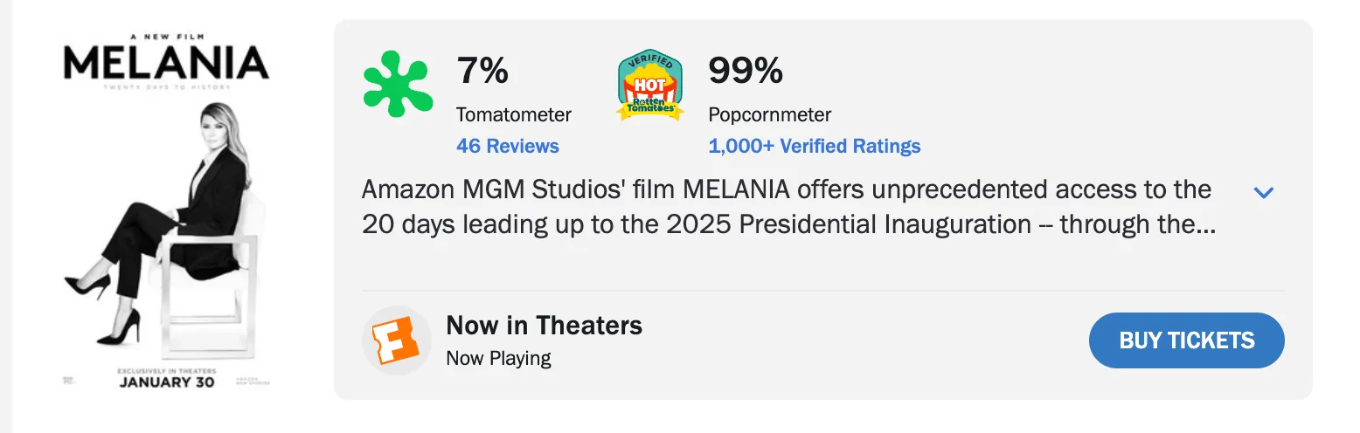The height and width of the screenshot is (433, 1360).
Task: Select the Popcornmeter label text
Action: point(769,114)
